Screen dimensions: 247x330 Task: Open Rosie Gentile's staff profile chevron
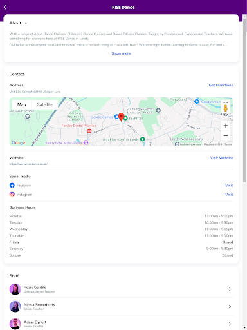coord(230,289)
